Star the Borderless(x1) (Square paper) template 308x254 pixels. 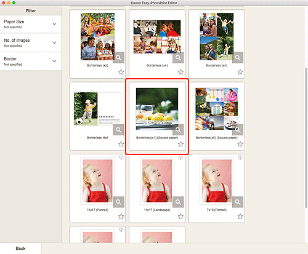(180, 144)
